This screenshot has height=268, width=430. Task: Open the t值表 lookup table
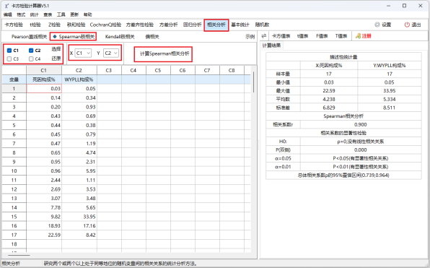[x=302, y=36]
